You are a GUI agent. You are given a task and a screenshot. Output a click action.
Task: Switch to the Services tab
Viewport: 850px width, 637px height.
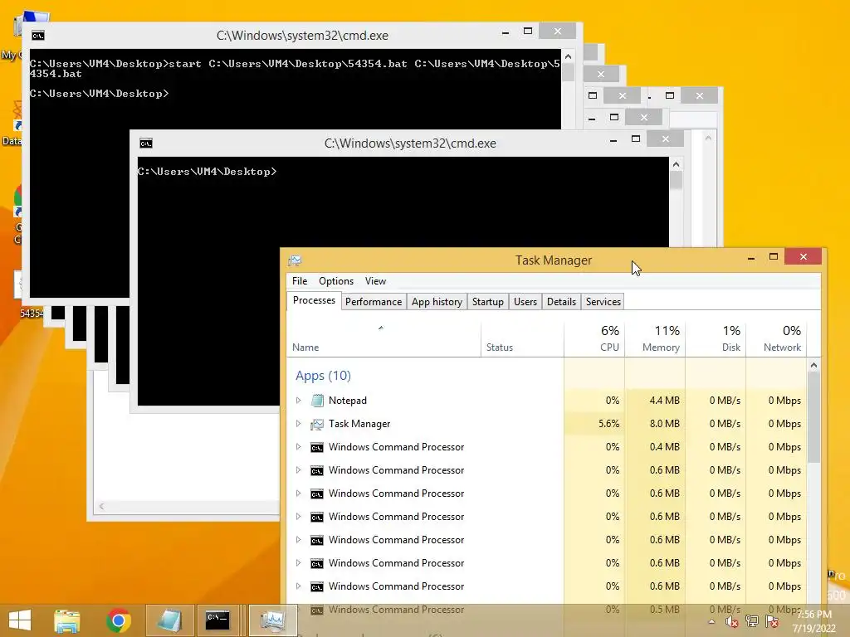click(x=603, y=302)
